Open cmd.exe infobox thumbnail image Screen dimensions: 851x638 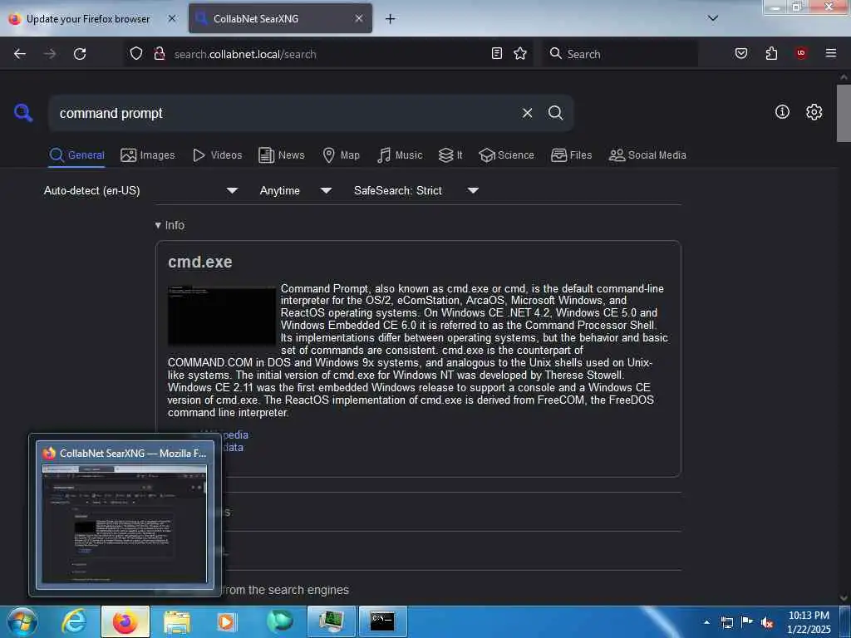[x=221, y=316]
